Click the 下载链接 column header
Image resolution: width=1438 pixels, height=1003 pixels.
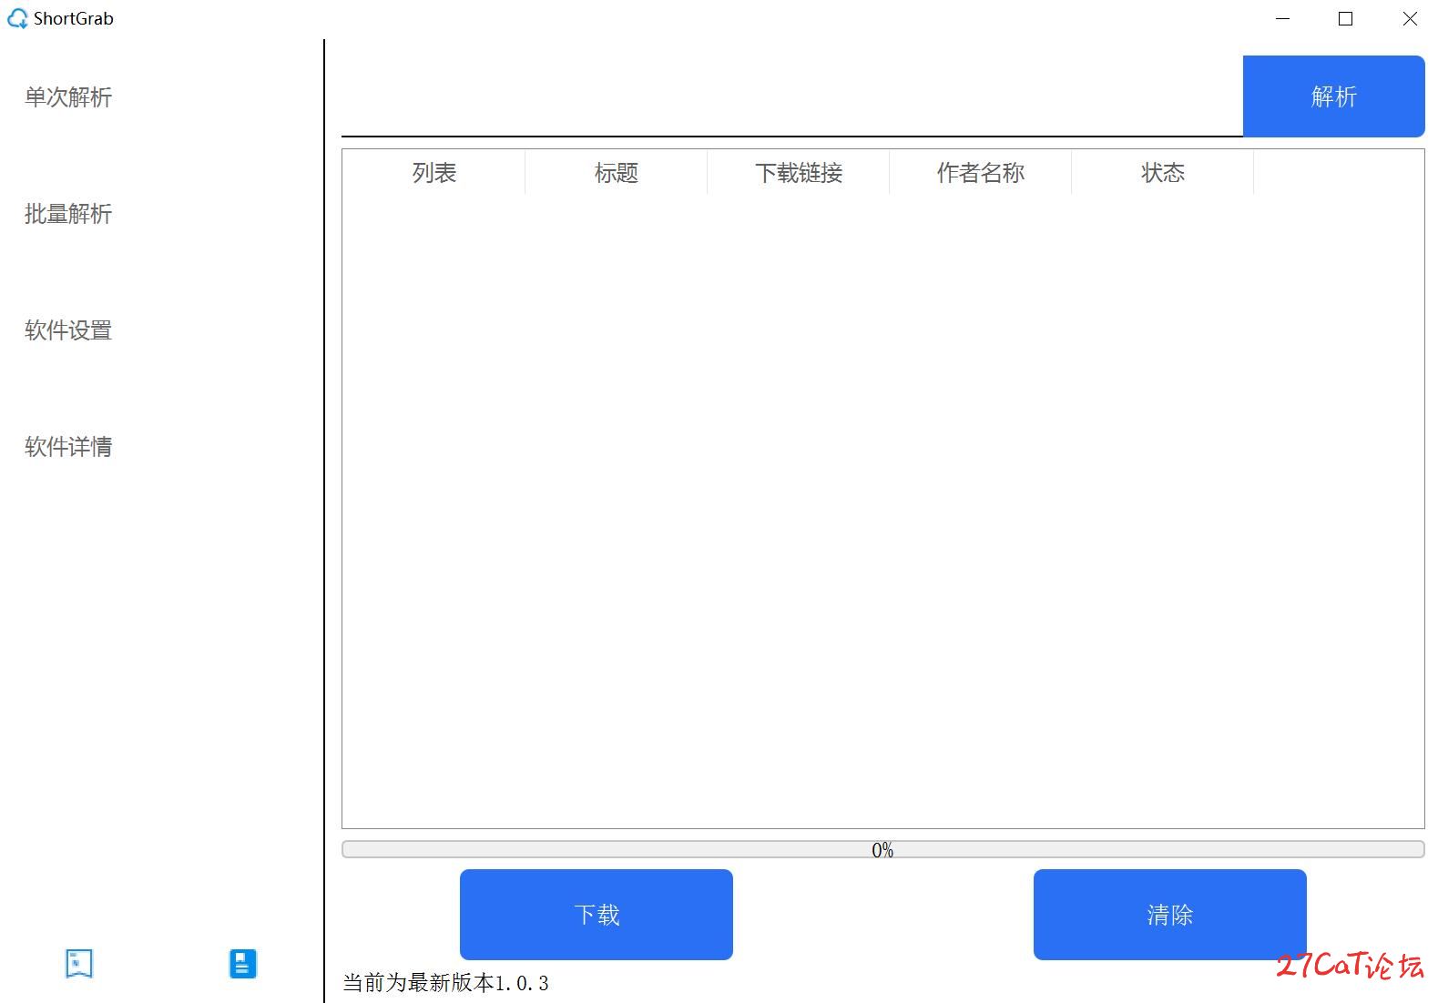799,173
